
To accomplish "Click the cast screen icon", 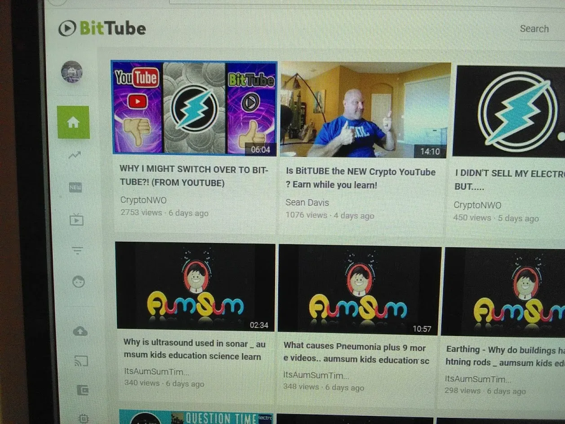I will (81, 361).
